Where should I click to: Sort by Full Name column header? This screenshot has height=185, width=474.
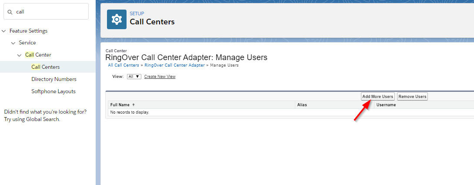(120, 105)
